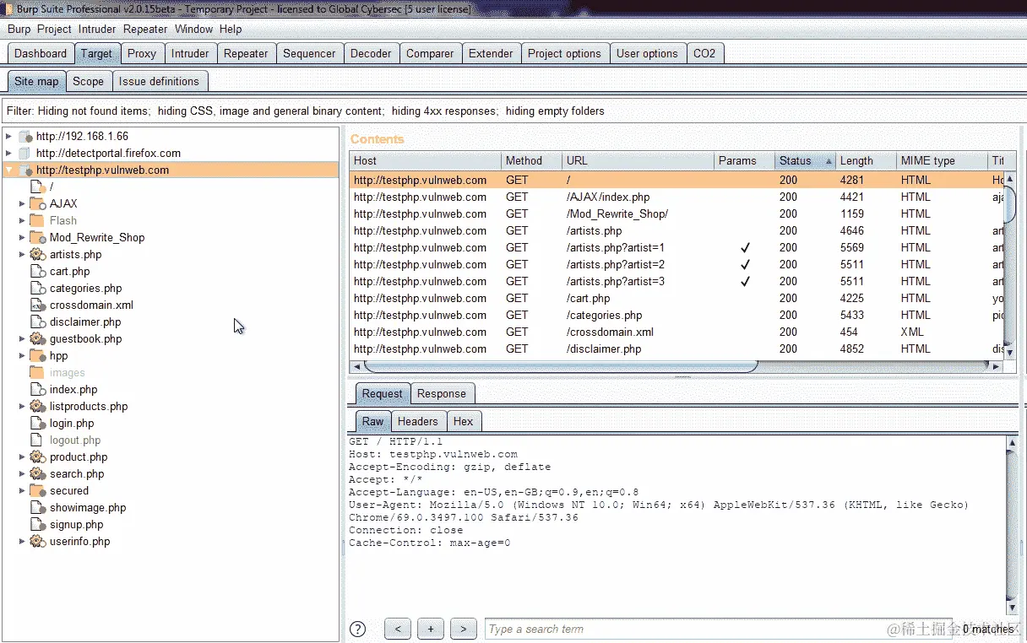Screen dimensions: 1027x643
Task: Select the Headers view tab
Action: point(418,421)
